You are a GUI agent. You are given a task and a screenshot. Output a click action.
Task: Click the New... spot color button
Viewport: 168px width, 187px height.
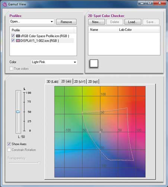click(x=96, y=22)
